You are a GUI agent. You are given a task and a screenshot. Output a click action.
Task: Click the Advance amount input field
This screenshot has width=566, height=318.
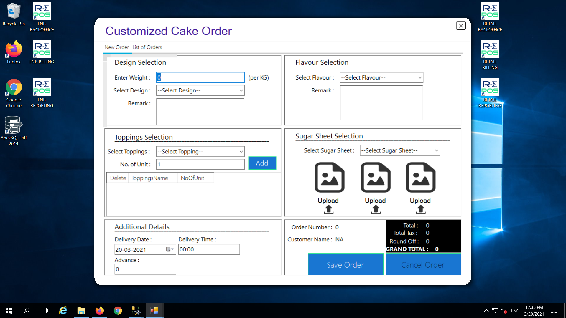click(145, 269)
